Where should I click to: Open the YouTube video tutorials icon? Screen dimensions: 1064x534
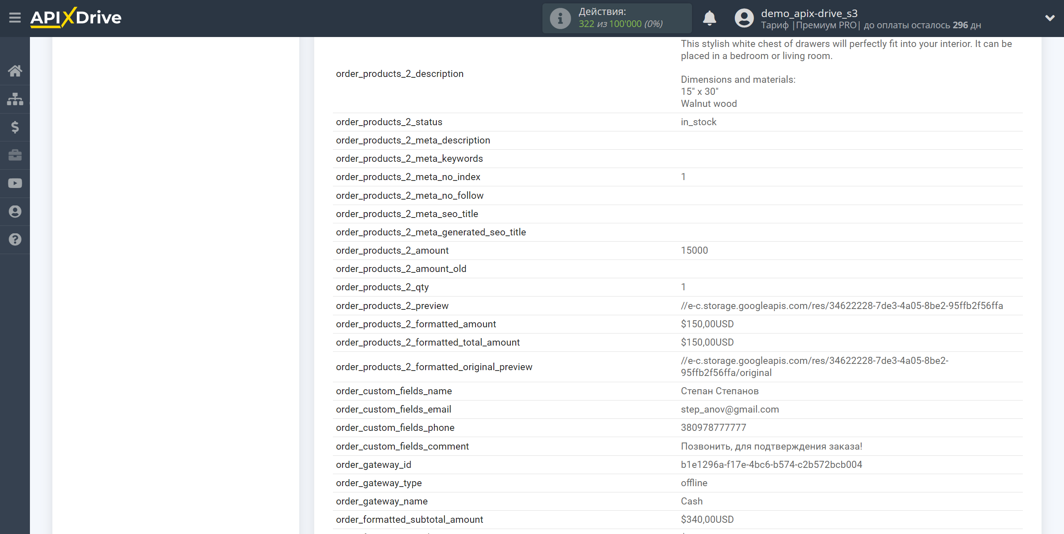15,183
